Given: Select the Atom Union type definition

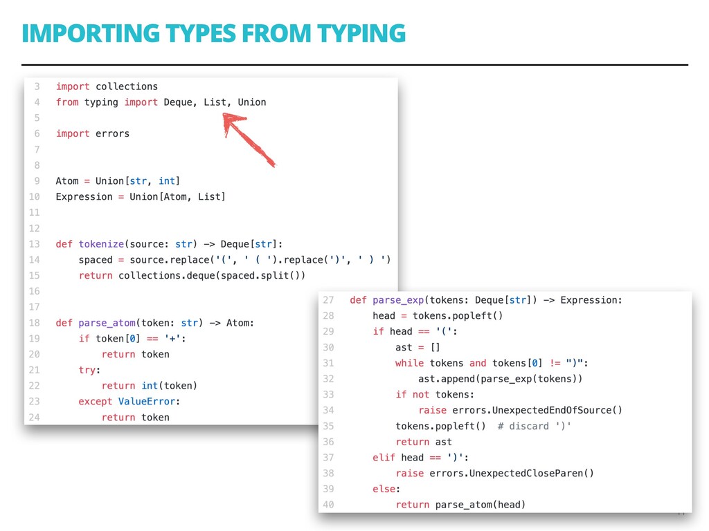Looking at the screenshot, I should tap(116, 180).
